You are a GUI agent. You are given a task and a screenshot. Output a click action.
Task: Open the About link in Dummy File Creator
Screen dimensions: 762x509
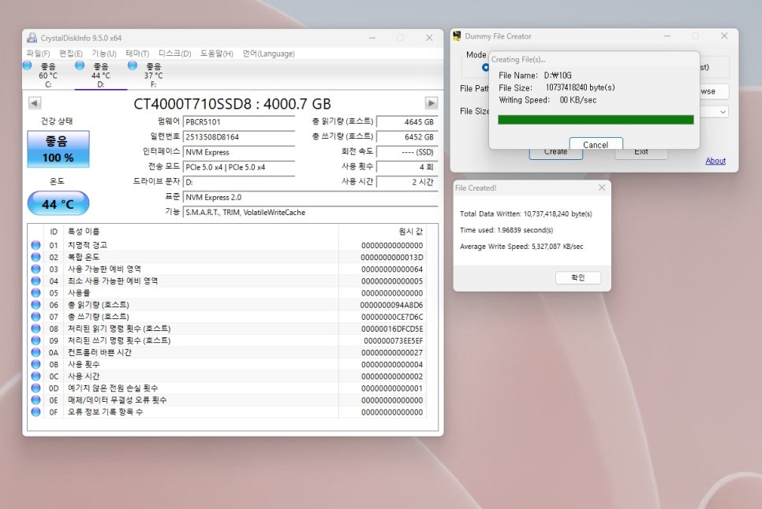tap(715, 161)
